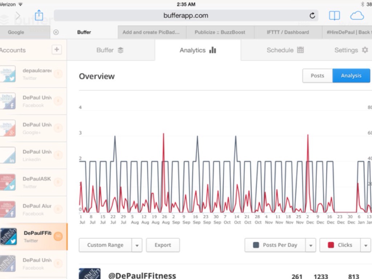Add a new account with plus icon
Viewport: 372px width, 279px height.
click(56, 50)
